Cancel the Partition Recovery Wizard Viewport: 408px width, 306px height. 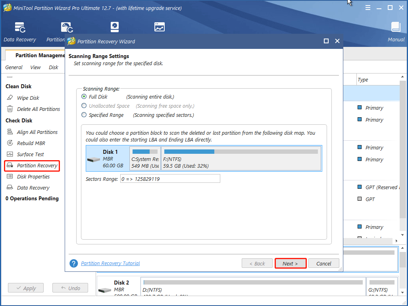pos(323,263)
